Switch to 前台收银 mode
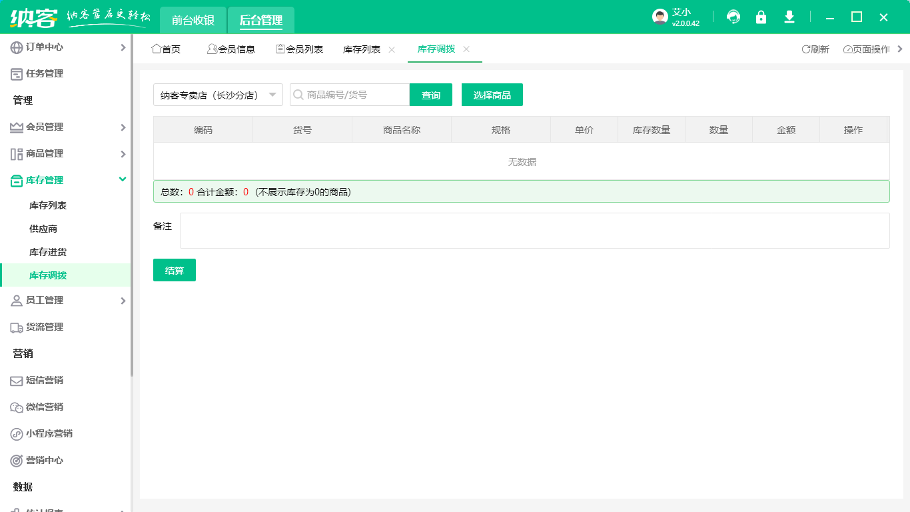 193,20
